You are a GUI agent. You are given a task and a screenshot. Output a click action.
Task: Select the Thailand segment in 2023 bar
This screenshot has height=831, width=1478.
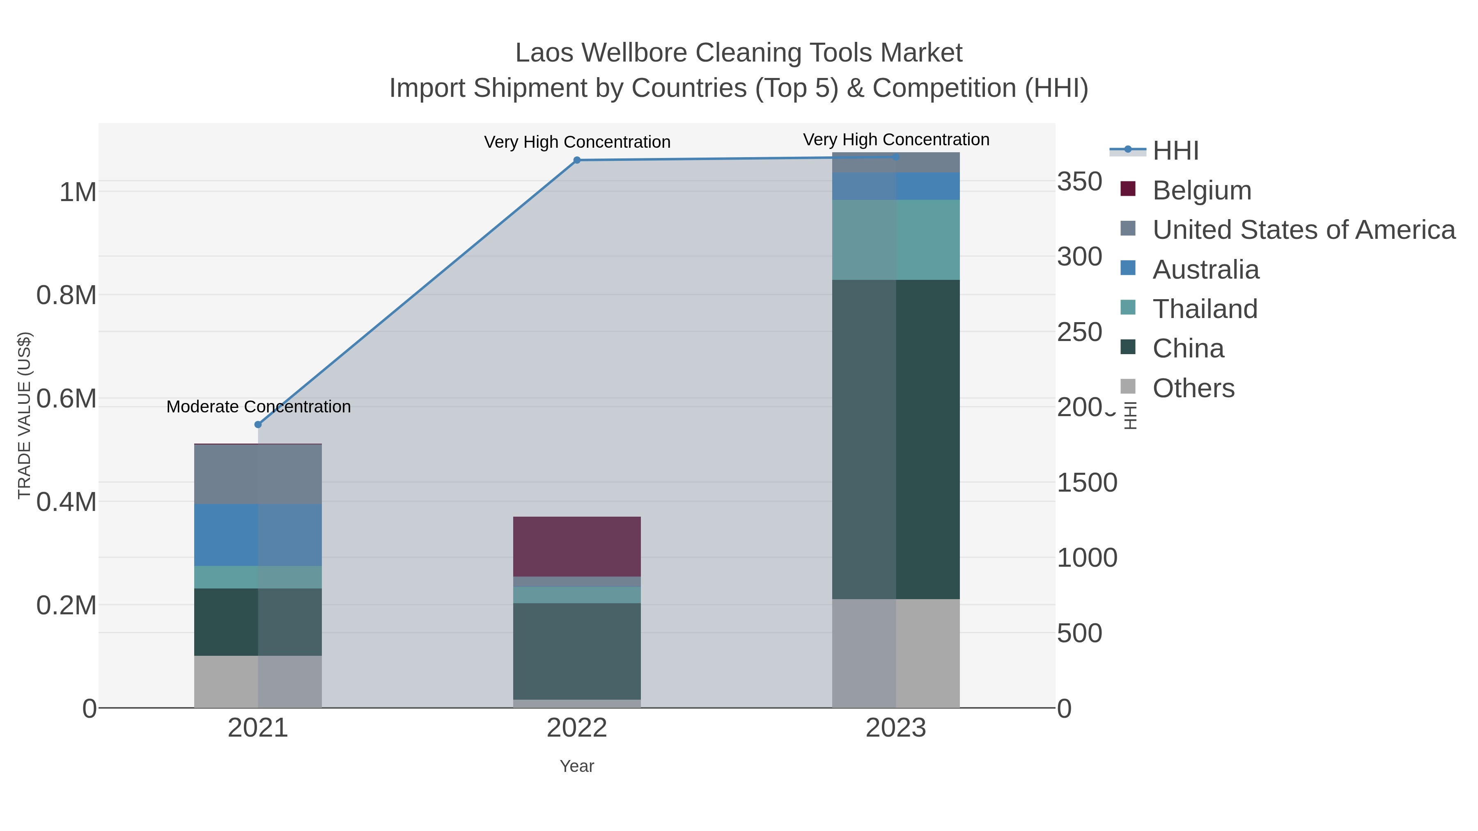(x=896, y=240)
